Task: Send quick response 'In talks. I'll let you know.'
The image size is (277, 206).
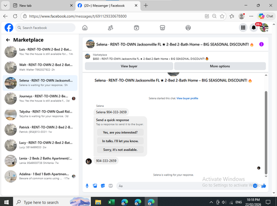Action: (120, 141)
